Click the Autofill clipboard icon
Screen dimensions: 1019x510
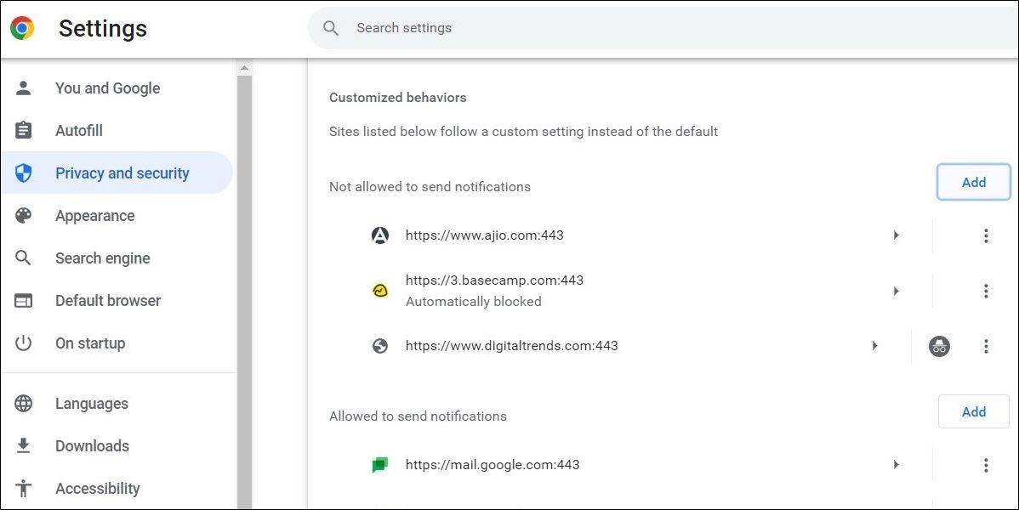point(24,131)
